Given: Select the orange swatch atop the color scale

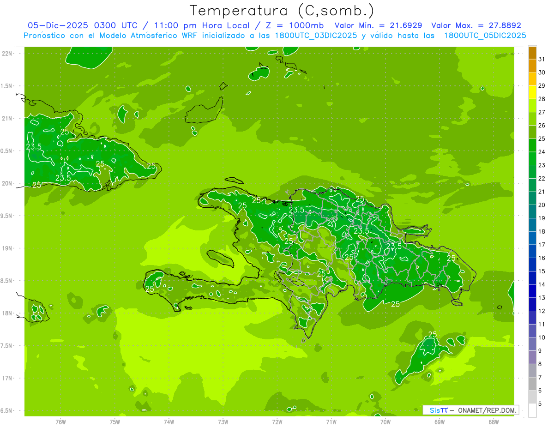Looking at the screenshot, I should [x=532, y=53].
